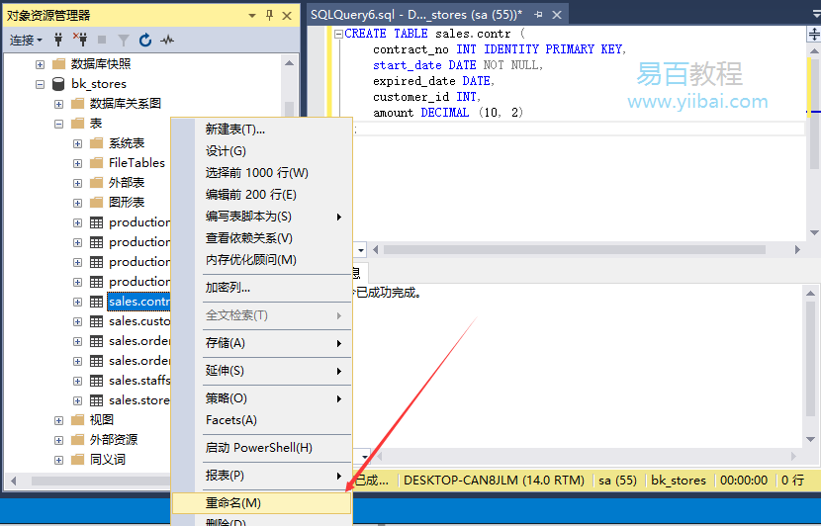Expand the 外部资源 folder
Screen dimensions: 821x526
[x=58, y=440]
